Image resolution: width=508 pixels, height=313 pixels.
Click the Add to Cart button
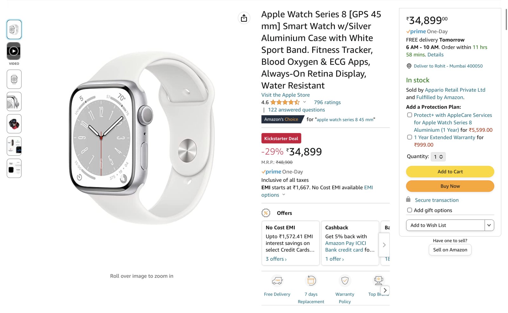[450, 172]
